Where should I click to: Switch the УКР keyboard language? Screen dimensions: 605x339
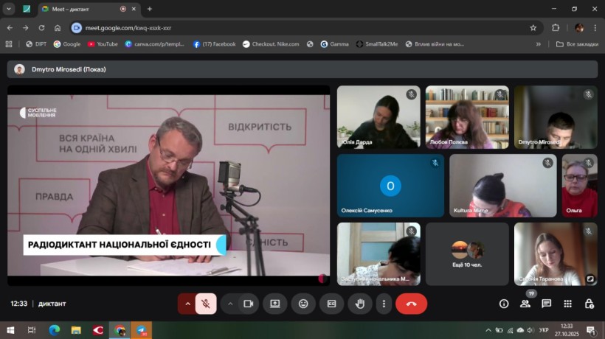click(x=544, y=330)
